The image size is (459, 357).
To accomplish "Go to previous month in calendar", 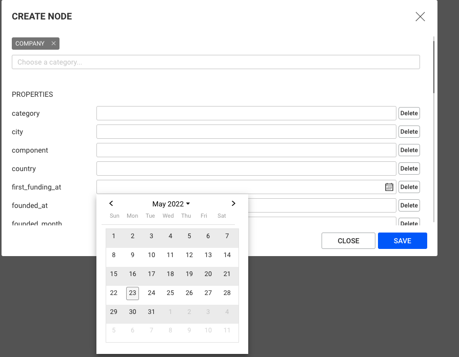I will [111, 203].
